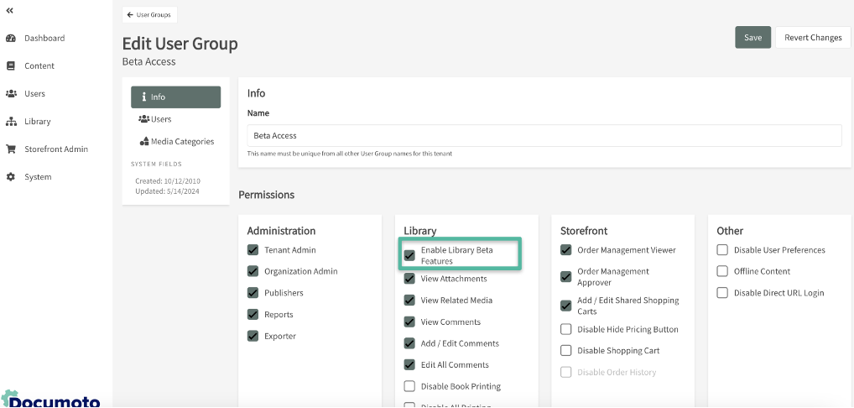The height and width of the screenshot is (408, 854).
Task: Save the user group changes
Action: click(x=752, y=38)
